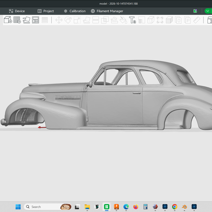Open the Calibration tab
The width and height of the screenshot is (212, 212).
coord(75,11)
